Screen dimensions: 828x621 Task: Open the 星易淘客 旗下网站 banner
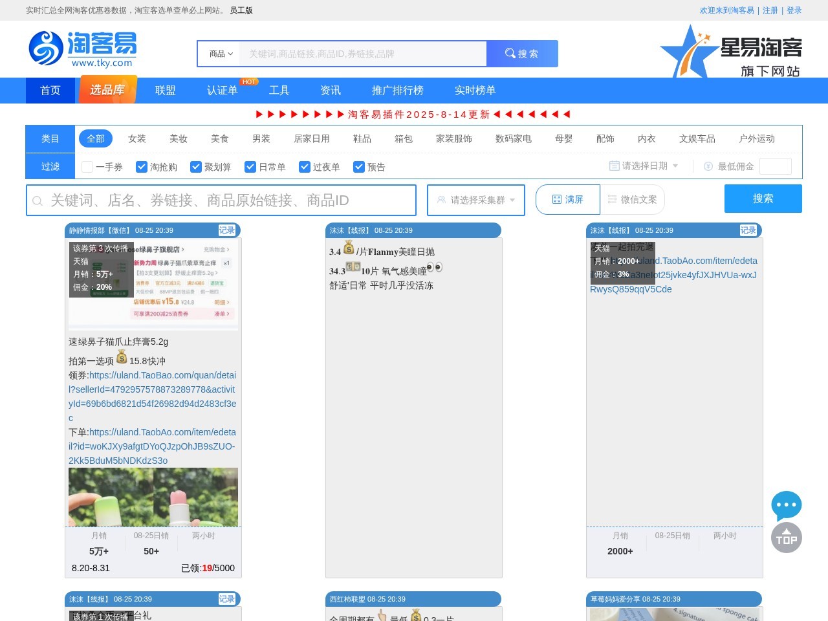click(731, 51)
